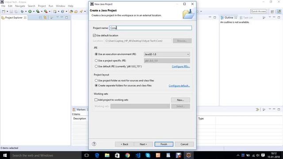The height and width of the screenshot is (159, 283).
Task: Open the External Tools dropdown arrow
Action: pos(50,11)
